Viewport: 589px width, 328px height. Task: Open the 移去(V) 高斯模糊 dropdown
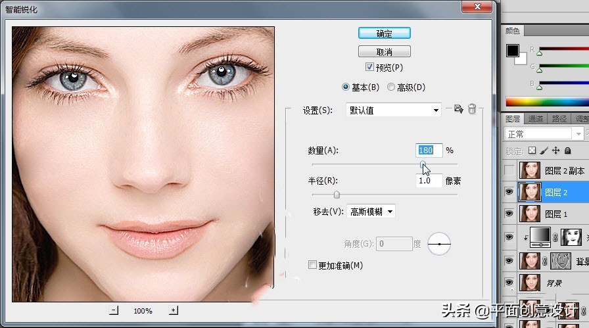point(371,212)
